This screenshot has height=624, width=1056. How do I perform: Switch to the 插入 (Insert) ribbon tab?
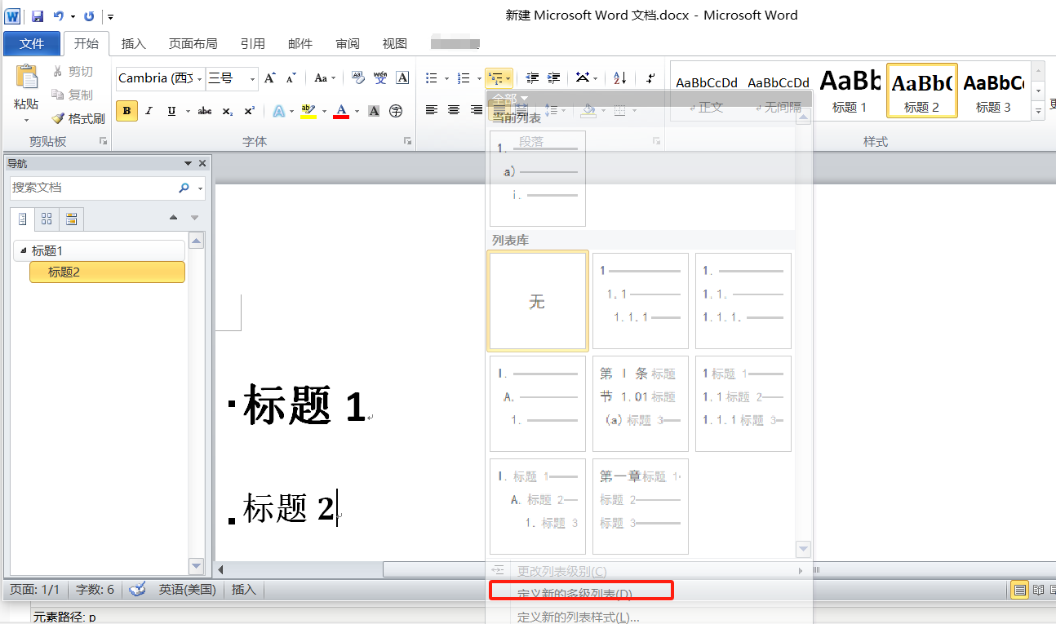point(133,44)
